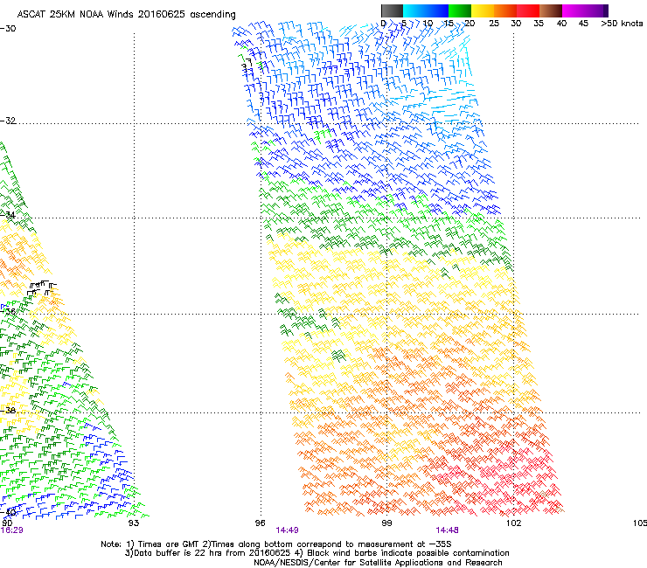Click the '25' label under the color bar
Image resolution: width=647 pixels, height=568 pixels.
494,24
